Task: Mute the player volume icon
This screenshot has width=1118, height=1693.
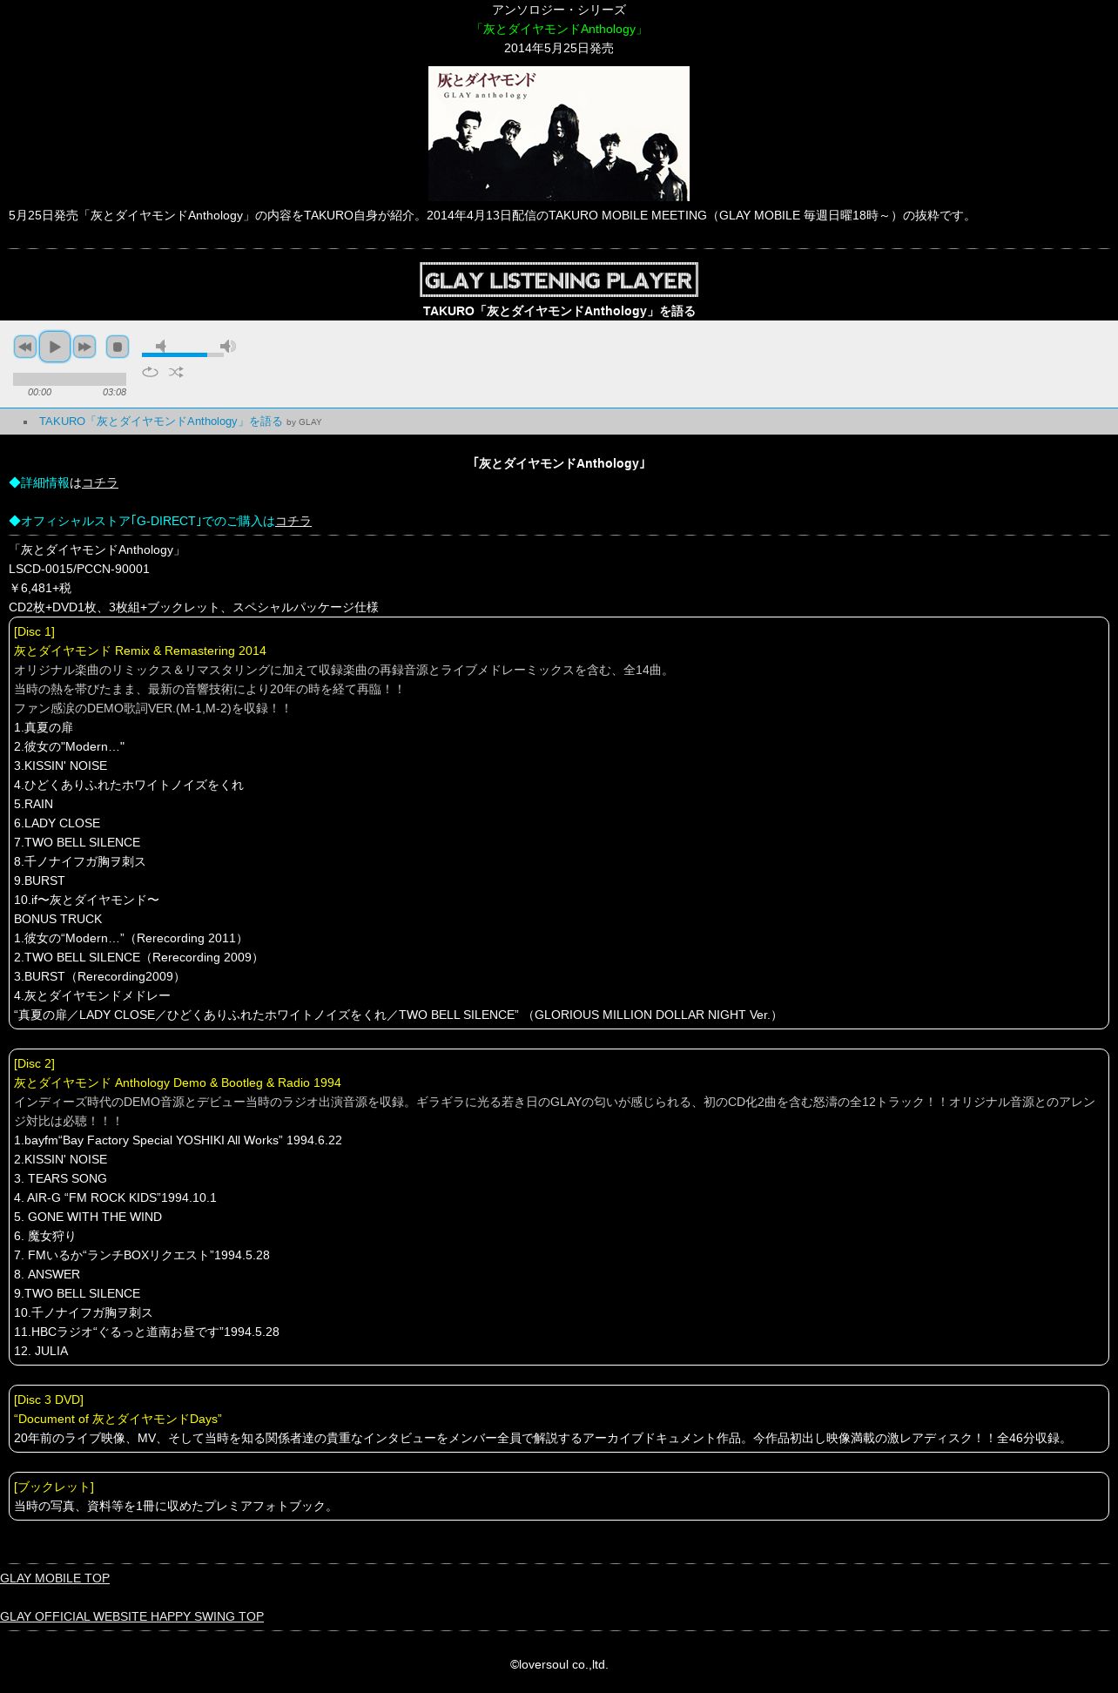Action: tap(160, 346)
